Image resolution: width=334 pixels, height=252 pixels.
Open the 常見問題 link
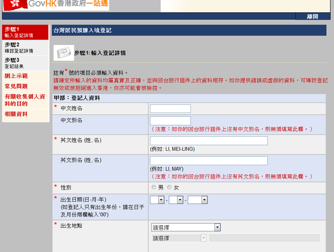pos(17,87)
